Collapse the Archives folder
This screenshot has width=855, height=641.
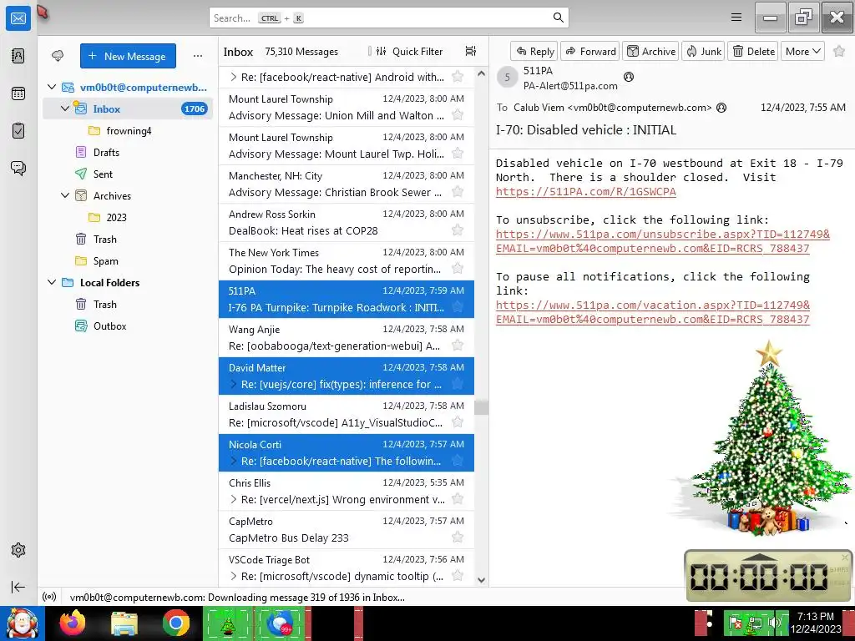65,195
